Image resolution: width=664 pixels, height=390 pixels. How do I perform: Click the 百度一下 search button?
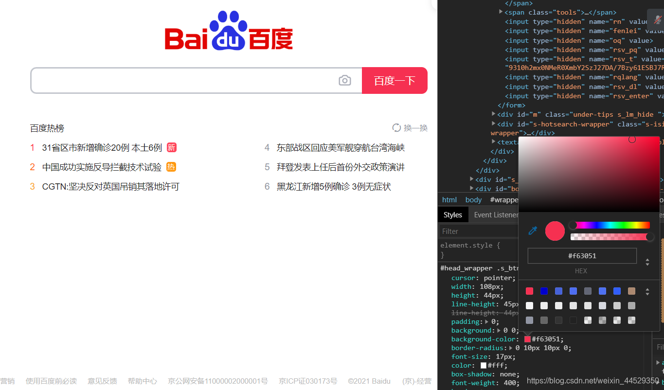(x=395, y=80)
